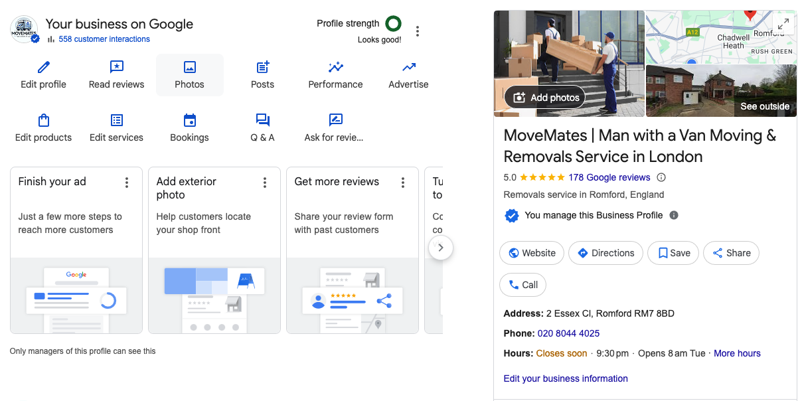View Performance analytics icon
The image size is (802, 401).
point(335,67)
